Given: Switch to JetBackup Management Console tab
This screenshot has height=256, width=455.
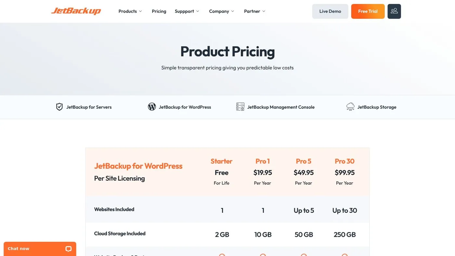Looking at the screenshot, I should (275, 107).
